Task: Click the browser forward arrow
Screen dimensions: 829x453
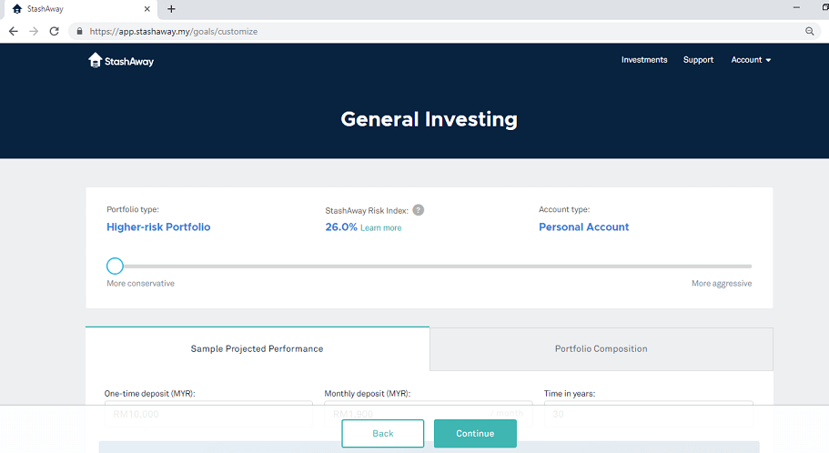Action: [x=34, y=31]
